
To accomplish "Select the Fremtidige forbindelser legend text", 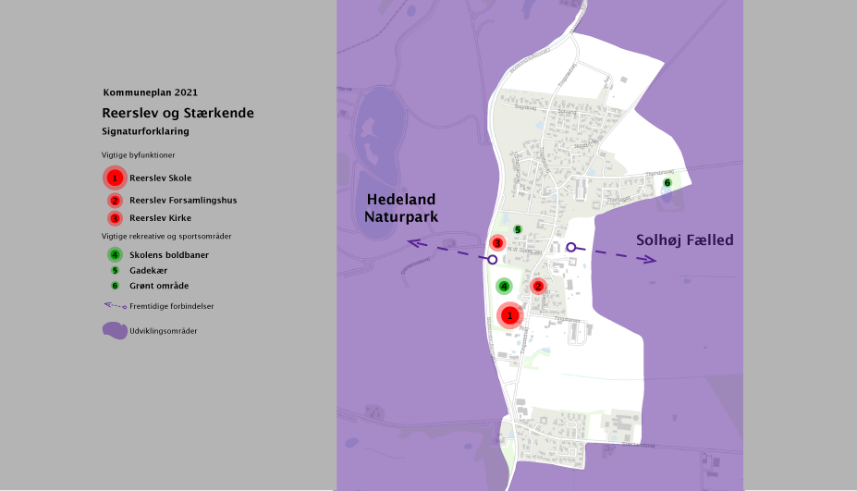I will pyautogui.click(x=172, y=306).
